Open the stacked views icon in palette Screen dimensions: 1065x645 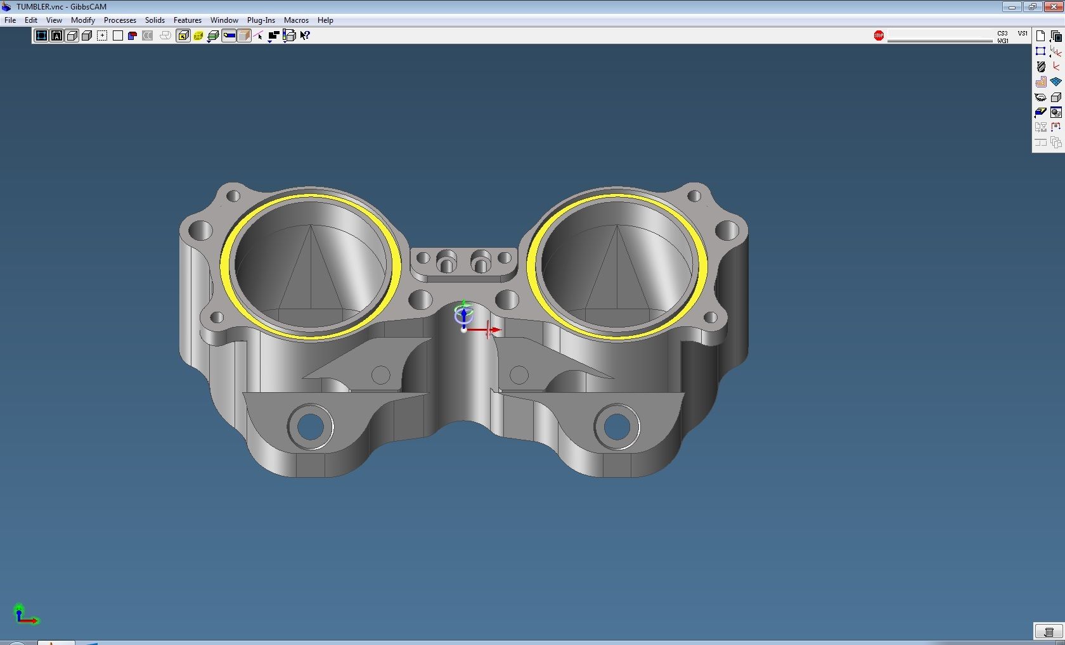(1056, 36)
